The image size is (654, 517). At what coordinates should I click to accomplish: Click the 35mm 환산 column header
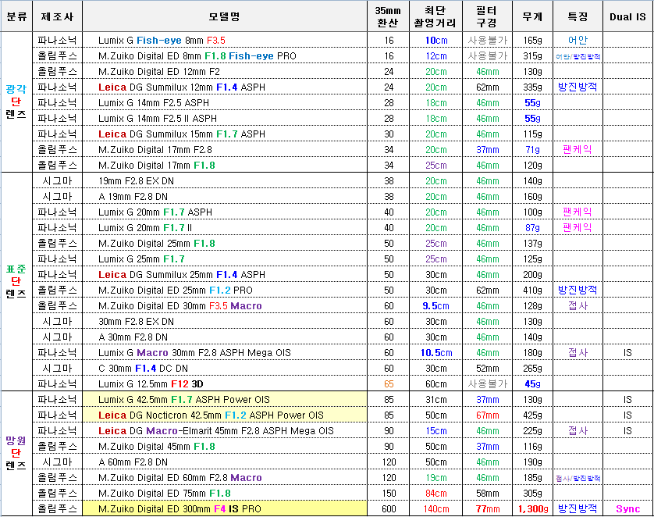pyautogui.click(x=388, y=16)
